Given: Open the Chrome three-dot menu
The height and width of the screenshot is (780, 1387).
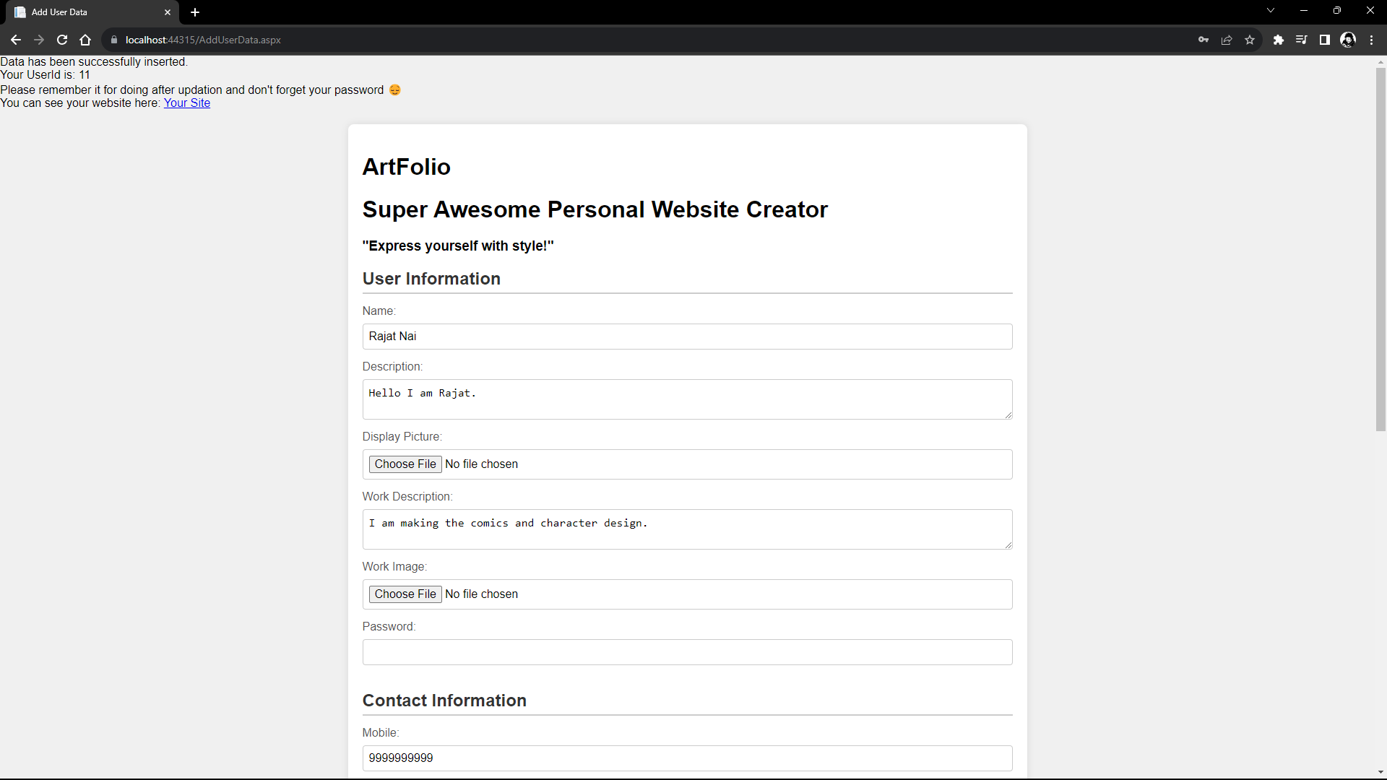Looking at the screenshot, I should [1371, 40].
